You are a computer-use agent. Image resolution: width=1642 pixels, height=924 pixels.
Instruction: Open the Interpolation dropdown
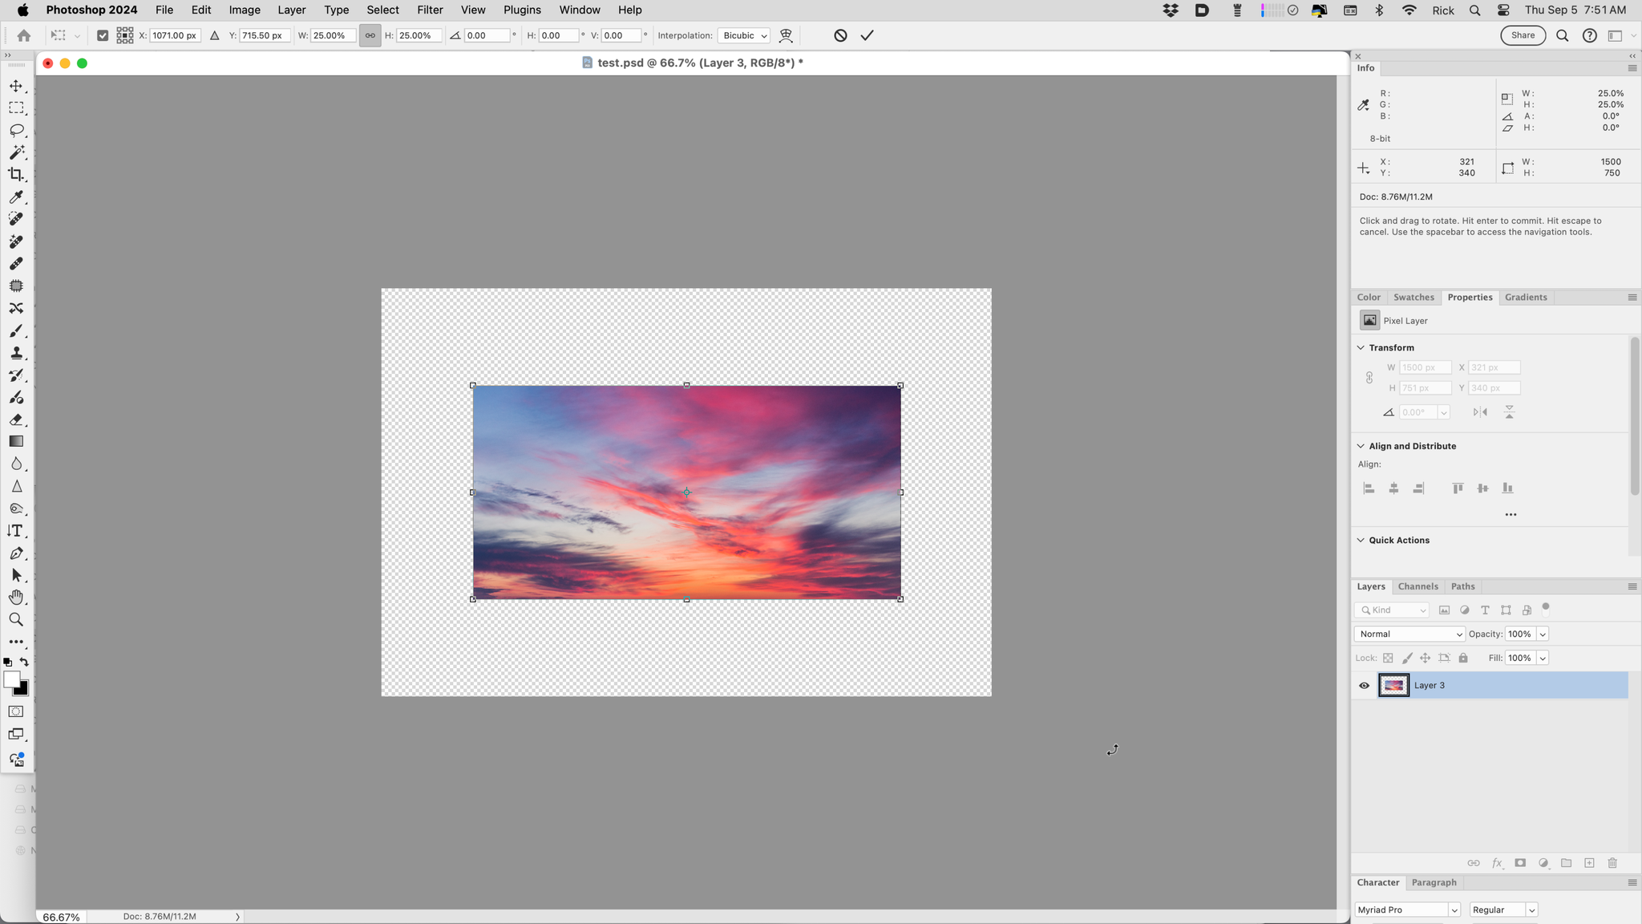pyautogui.click(x=742, y=35)
